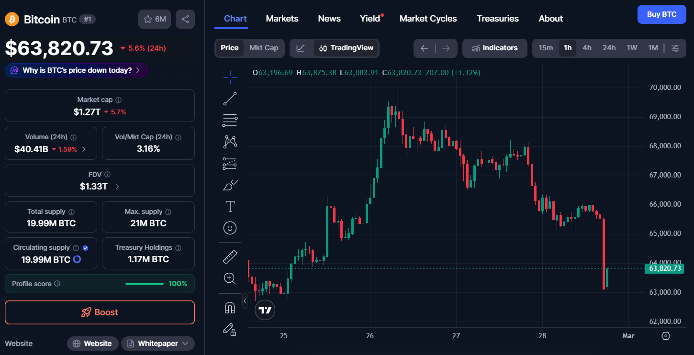Open Why is BTC's price down today
The height and width of the screenshot is (355, 694).
[76, 70]
